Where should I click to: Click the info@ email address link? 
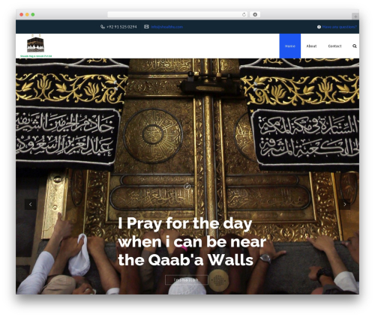167,27
